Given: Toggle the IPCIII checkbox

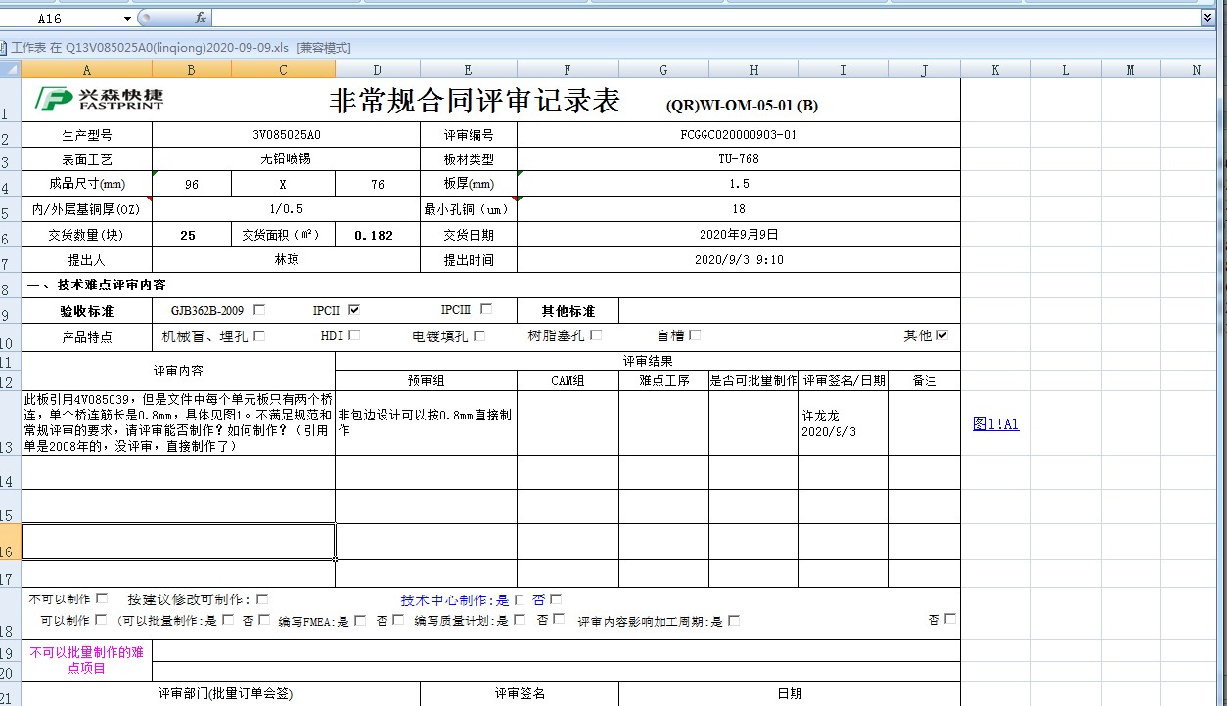Looking at the screenshot, I should coord(486,309).
